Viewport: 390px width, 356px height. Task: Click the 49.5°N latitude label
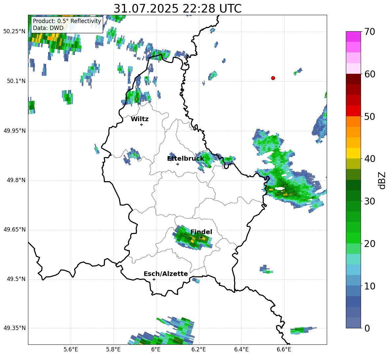[16, 279]
